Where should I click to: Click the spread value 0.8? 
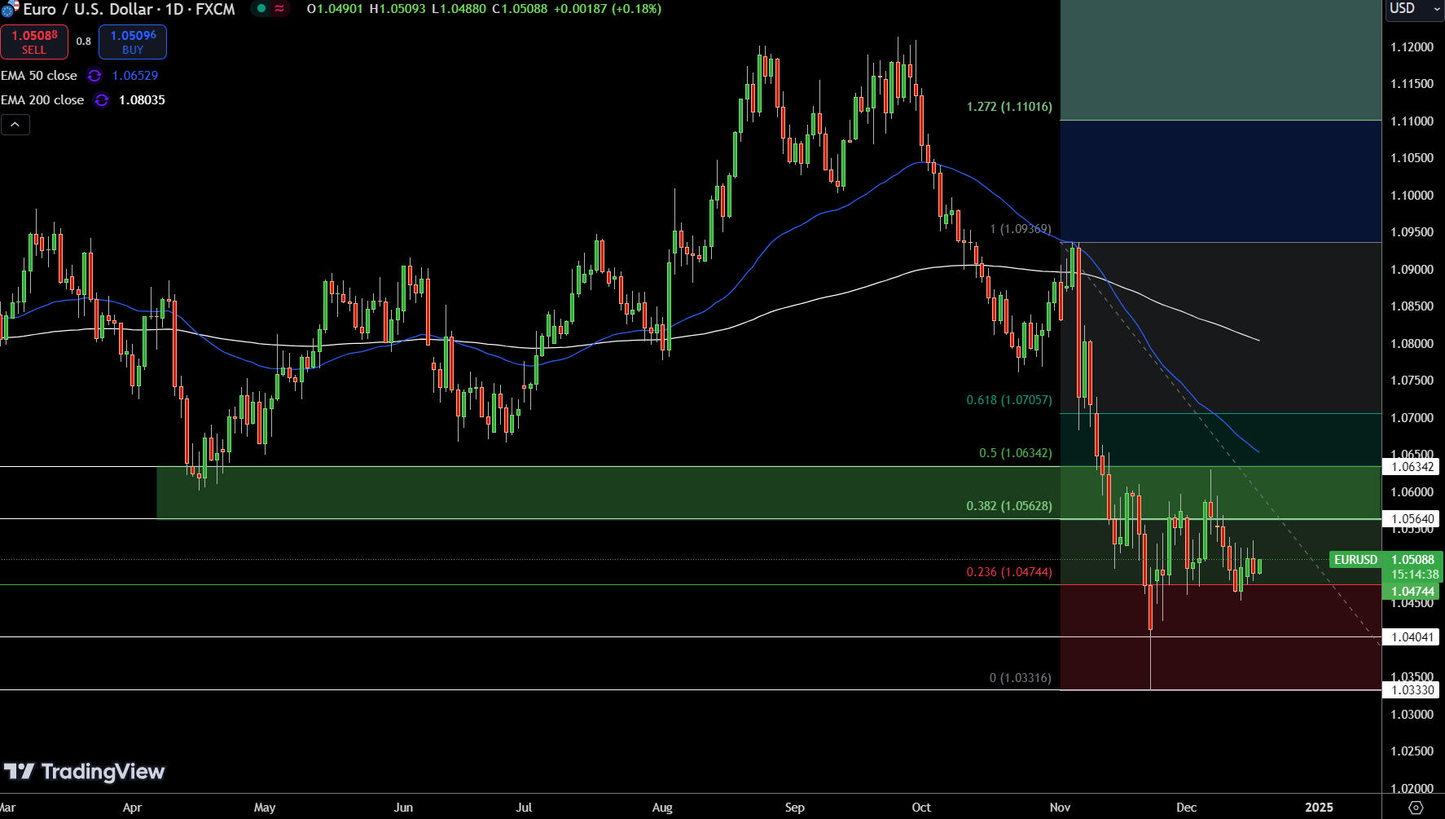(84, 42)
